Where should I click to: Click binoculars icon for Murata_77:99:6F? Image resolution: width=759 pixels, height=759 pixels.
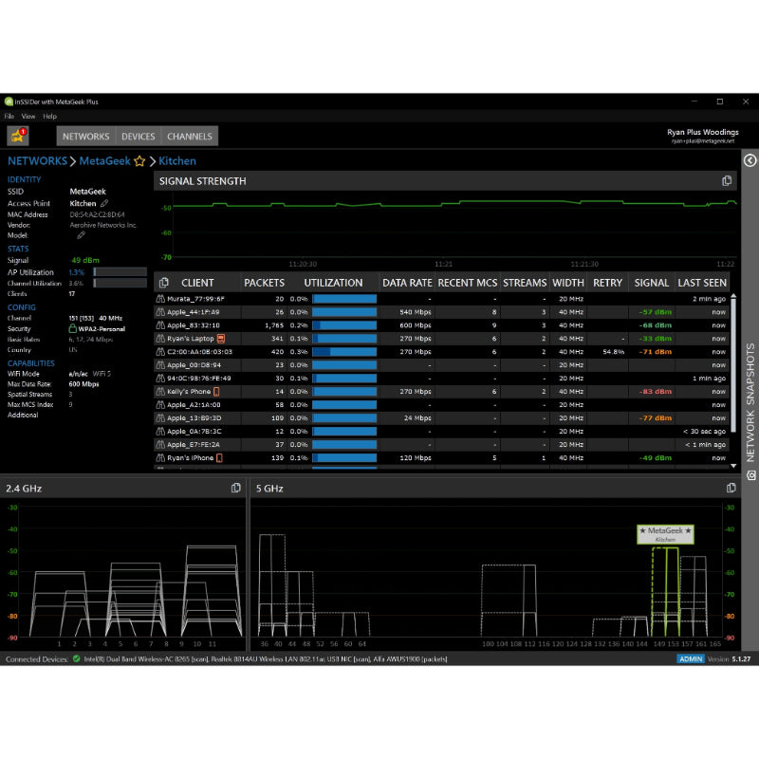[160, 299]
